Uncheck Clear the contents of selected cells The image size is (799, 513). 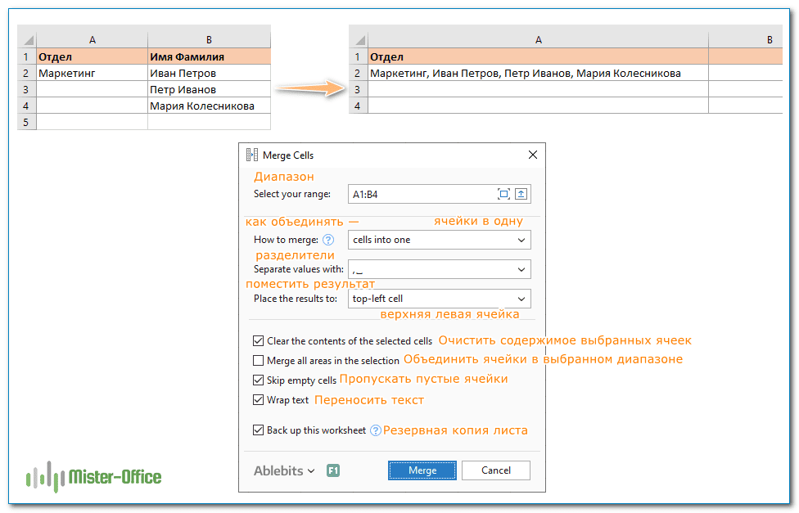pyautogui.click(x=259, y=341)
